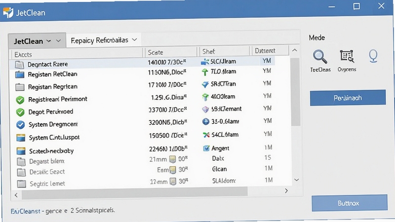Switch to the Fepaicy Refiobaitas tab

coord(104,40)
